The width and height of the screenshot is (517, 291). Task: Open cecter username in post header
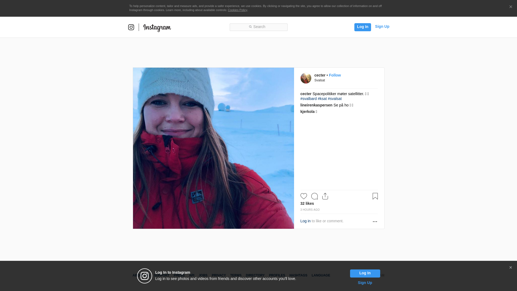(320, 75)
